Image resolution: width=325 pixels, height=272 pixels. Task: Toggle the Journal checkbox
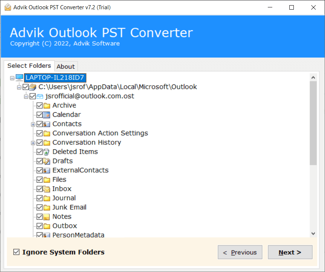40,198
